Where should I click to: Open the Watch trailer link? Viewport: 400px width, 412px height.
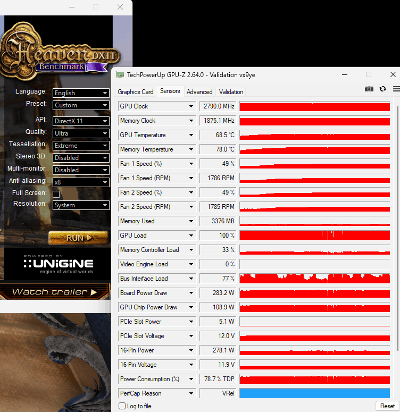[x=55, y=292]
